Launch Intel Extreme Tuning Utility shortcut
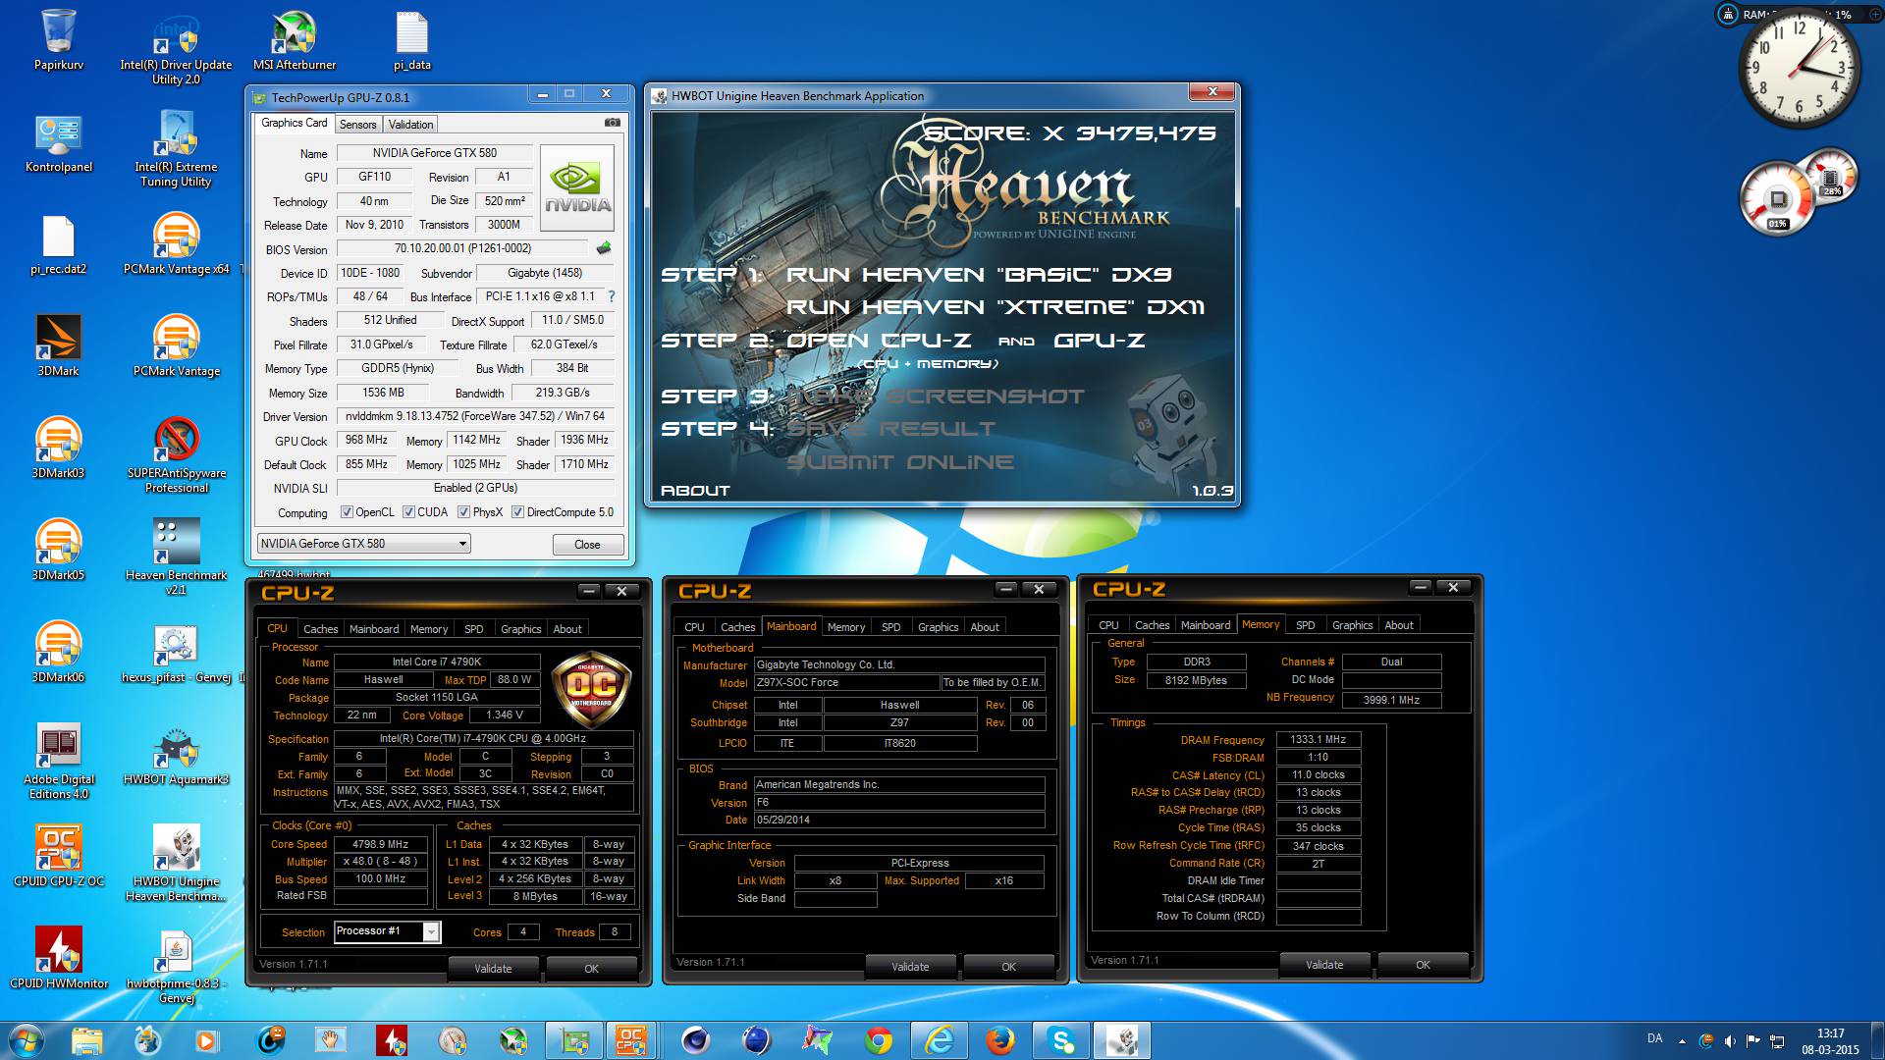Viewport: 1885px width, 1060px height. pos(176,149)
